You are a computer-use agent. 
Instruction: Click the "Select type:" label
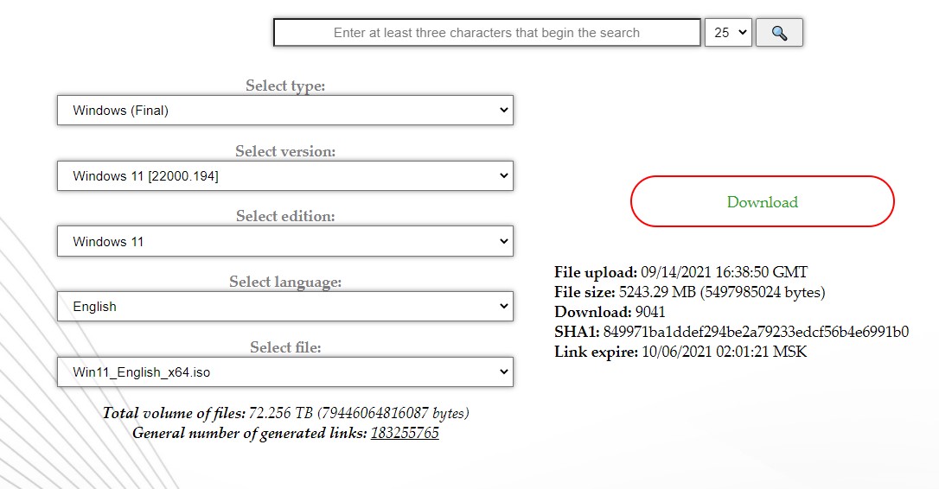[x=285, y=86]
